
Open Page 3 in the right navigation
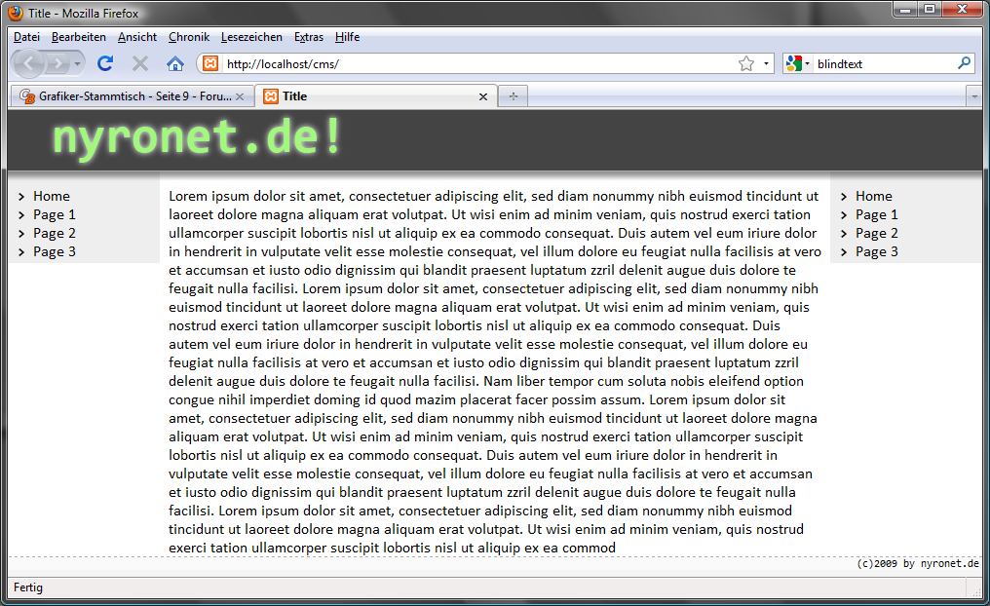coord(876,251)
